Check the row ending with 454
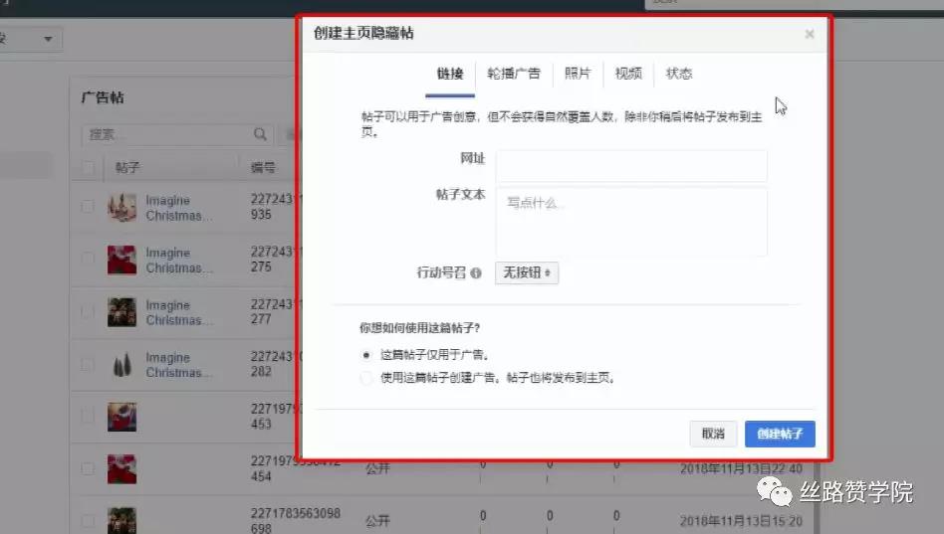Screen dimensions: 944x534 pyautogui.click(x=88, y=468)
